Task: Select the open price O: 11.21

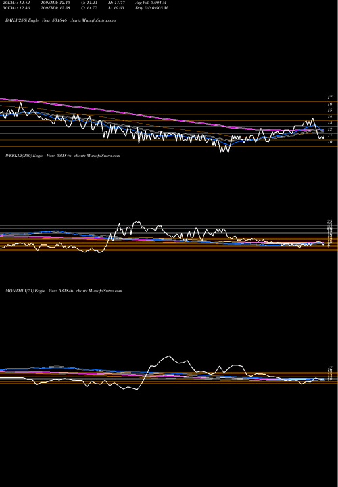Action: (x=89, y=2)
